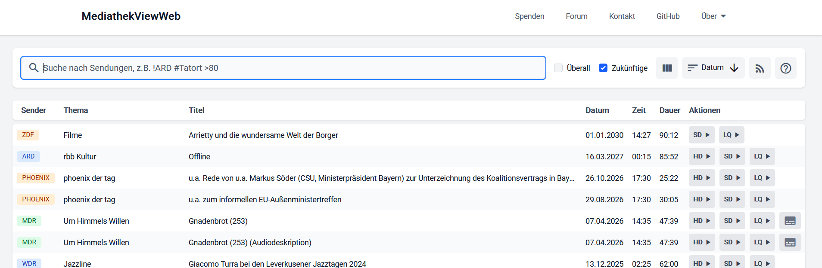Click MDR badge for Gnadenbrot (253) (Audiodeskription)

click(29, 242)
